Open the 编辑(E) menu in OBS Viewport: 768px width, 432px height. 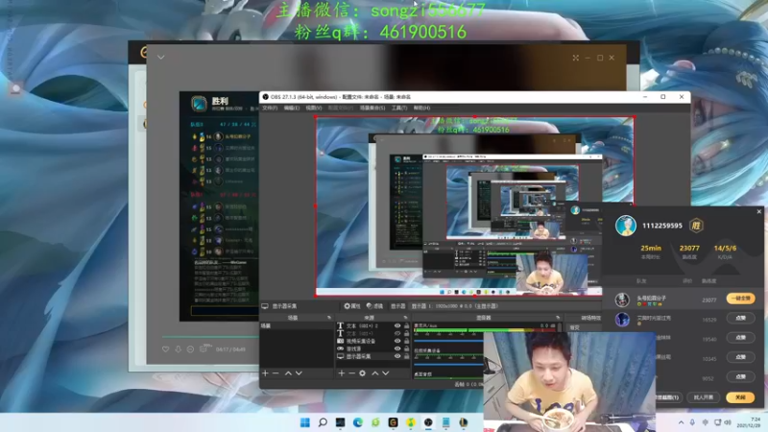pos(292,108)
